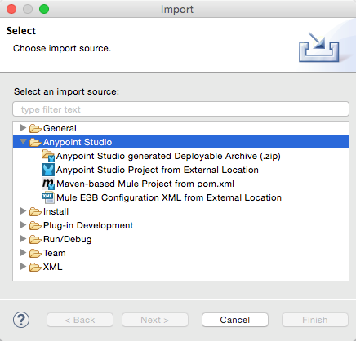
Task: Click the Plug-in Development folder icon
Action: click(x=35, y=225)
